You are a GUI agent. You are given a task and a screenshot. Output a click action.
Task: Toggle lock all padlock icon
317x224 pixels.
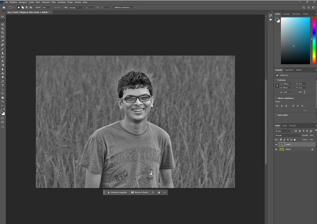pyautogui.click(x=295, y=139)
